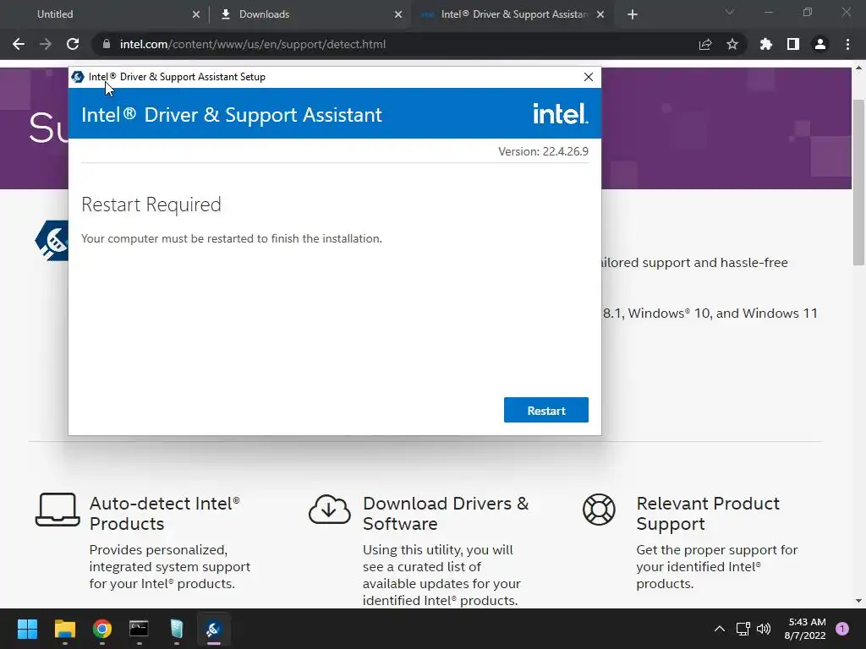
Task: Show hidden system tray icons
Action: [x=719, y=629]
